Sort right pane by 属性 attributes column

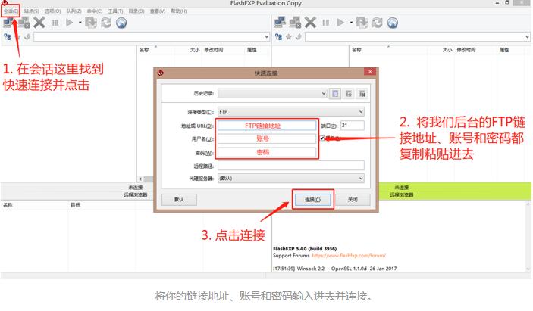click(504, 50)
